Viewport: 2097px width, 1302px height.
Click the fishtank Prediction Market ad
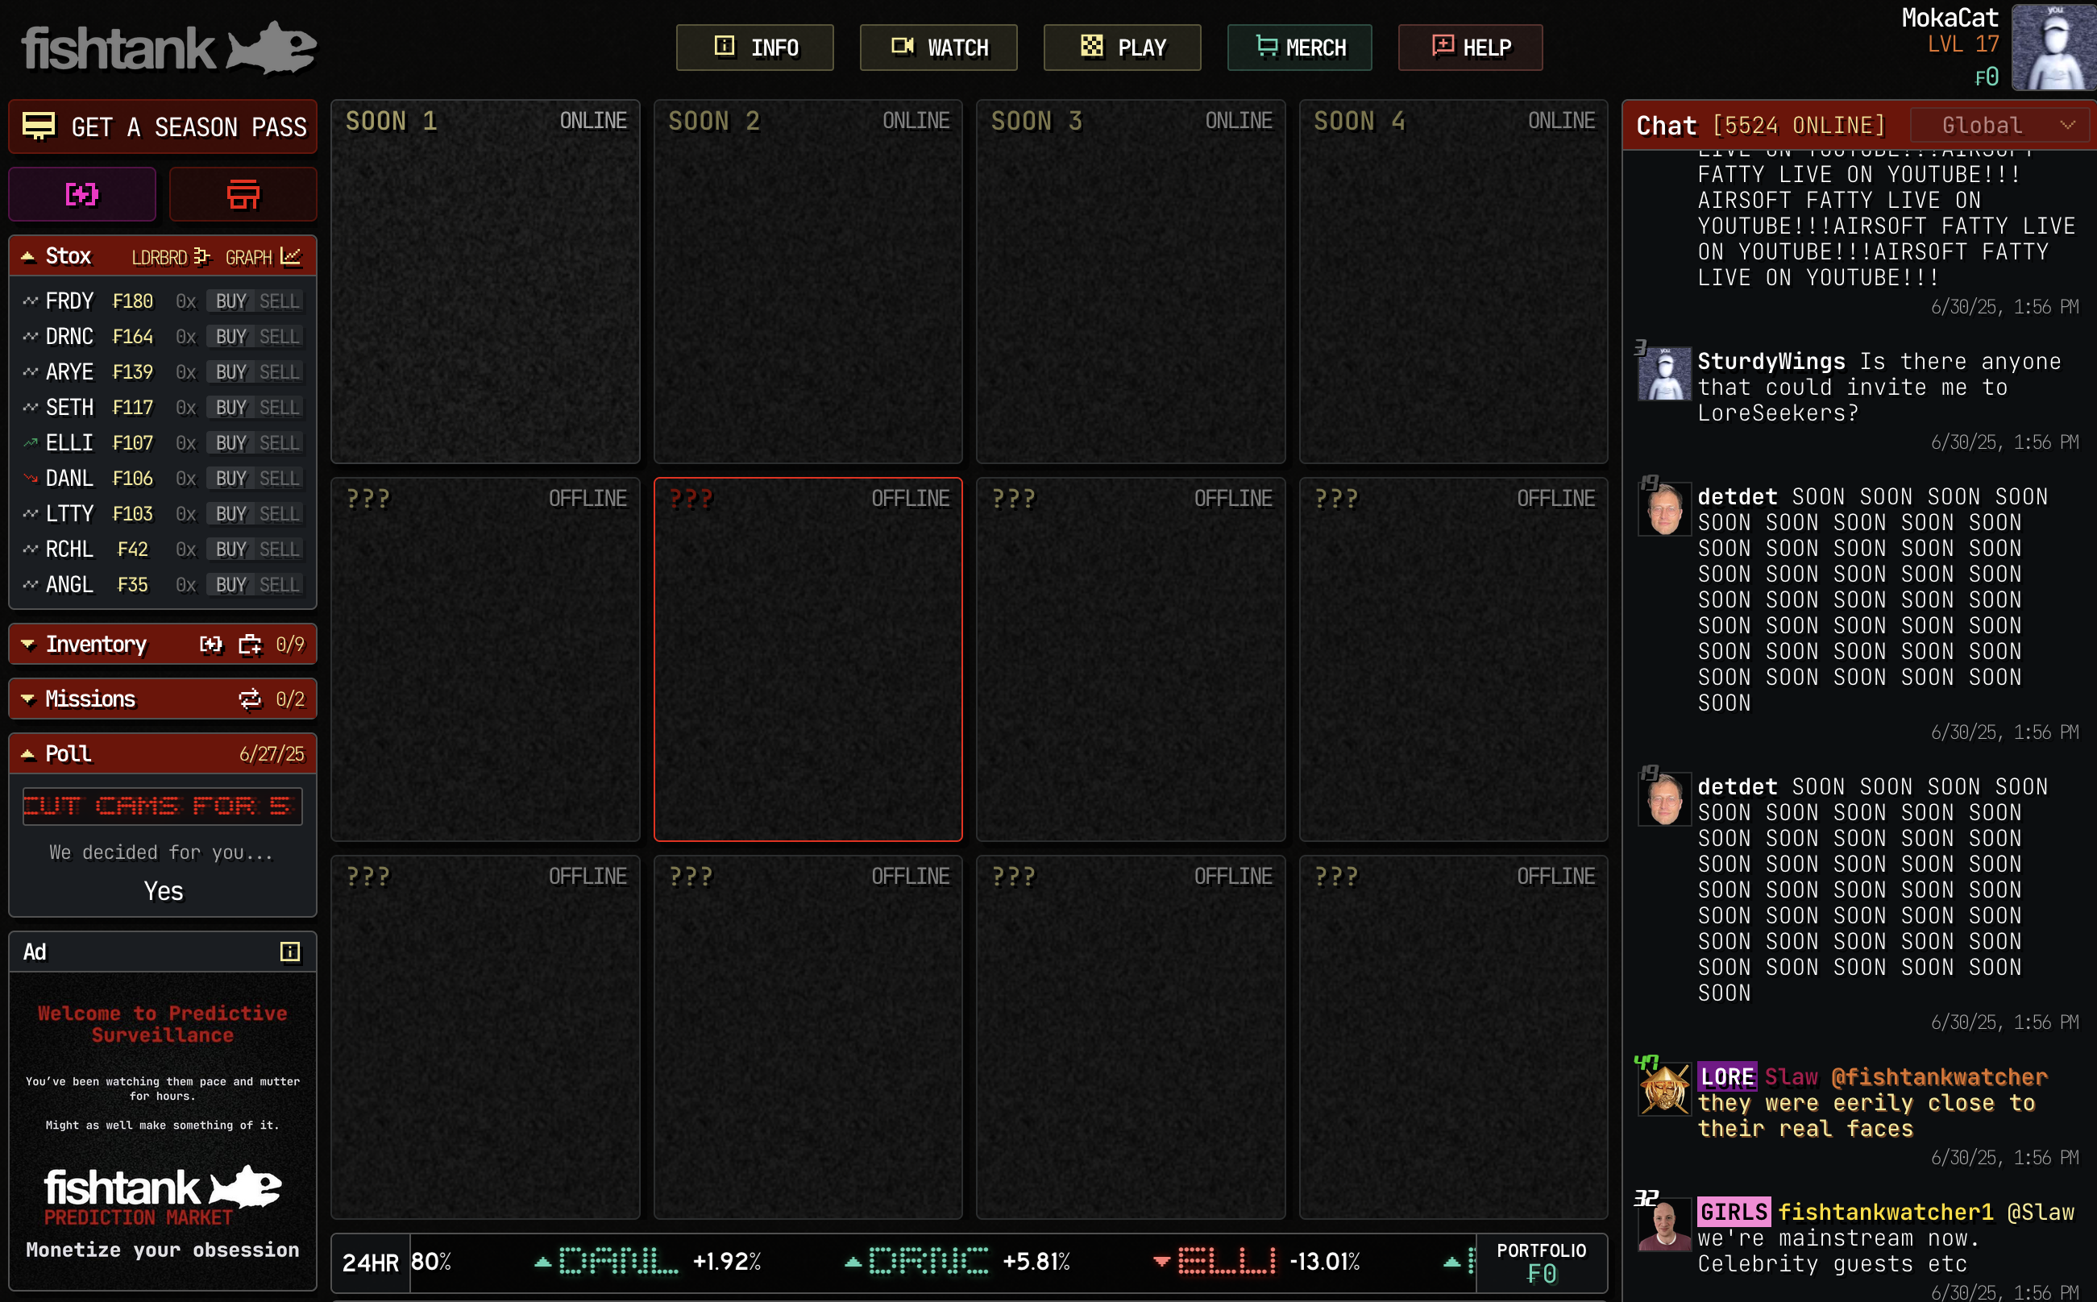pos(163,1131)
